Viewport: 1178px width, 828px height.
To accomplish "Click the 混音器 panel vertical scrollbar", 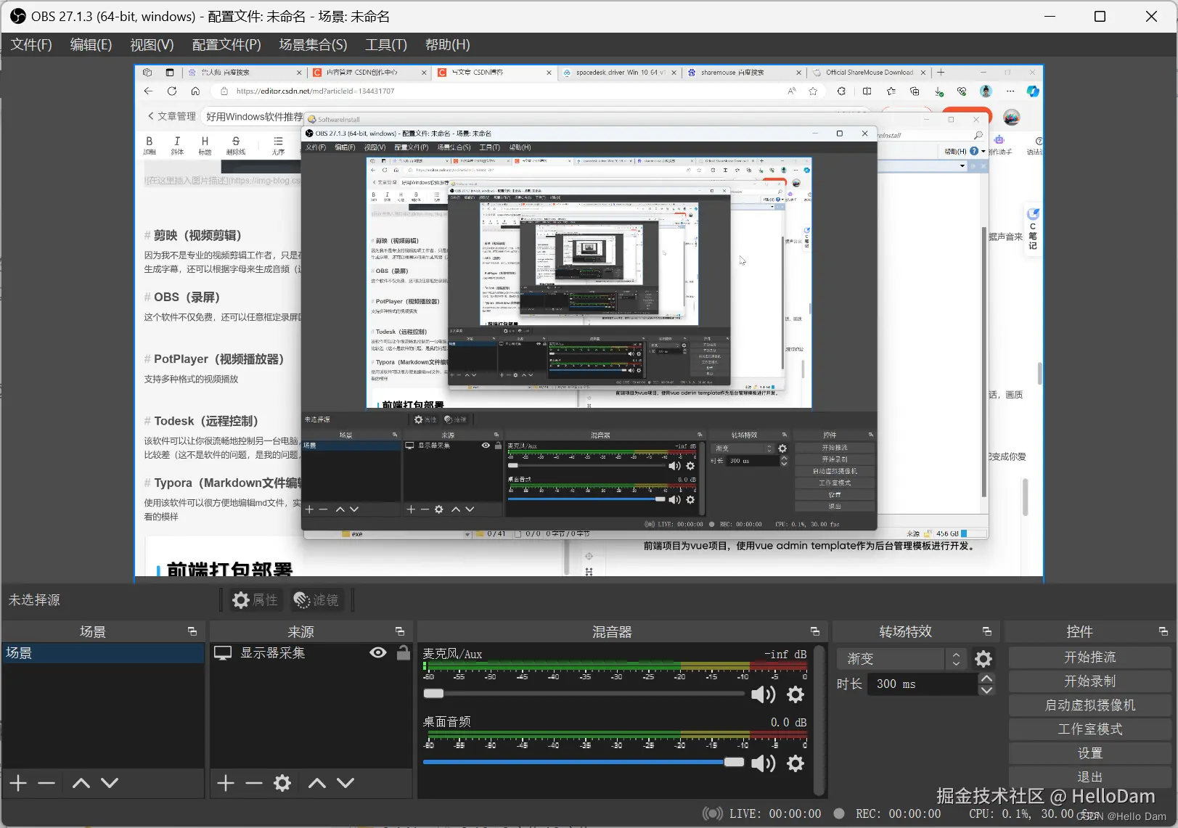I will [x=819, y=720].
